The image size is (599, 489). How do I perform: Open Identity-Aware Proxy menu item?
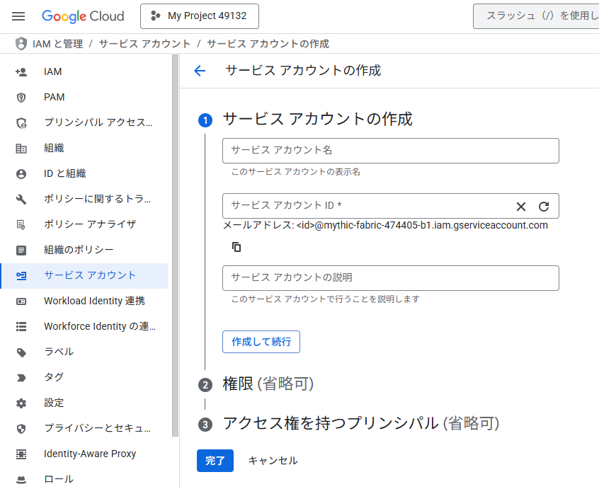pos(90,454)
